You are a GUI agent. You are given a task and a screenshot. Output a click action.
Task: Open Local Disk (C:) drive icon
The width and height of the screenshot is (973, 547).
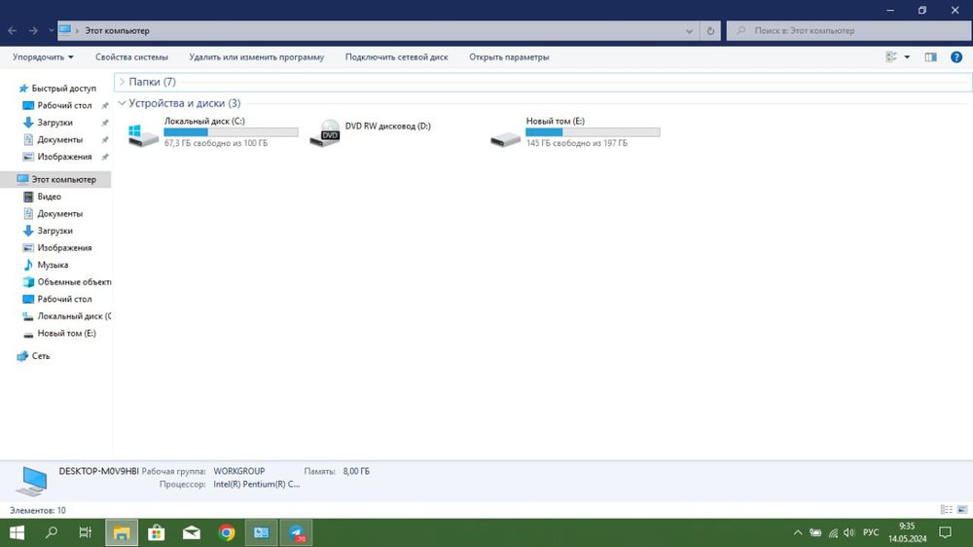(143, 134)
